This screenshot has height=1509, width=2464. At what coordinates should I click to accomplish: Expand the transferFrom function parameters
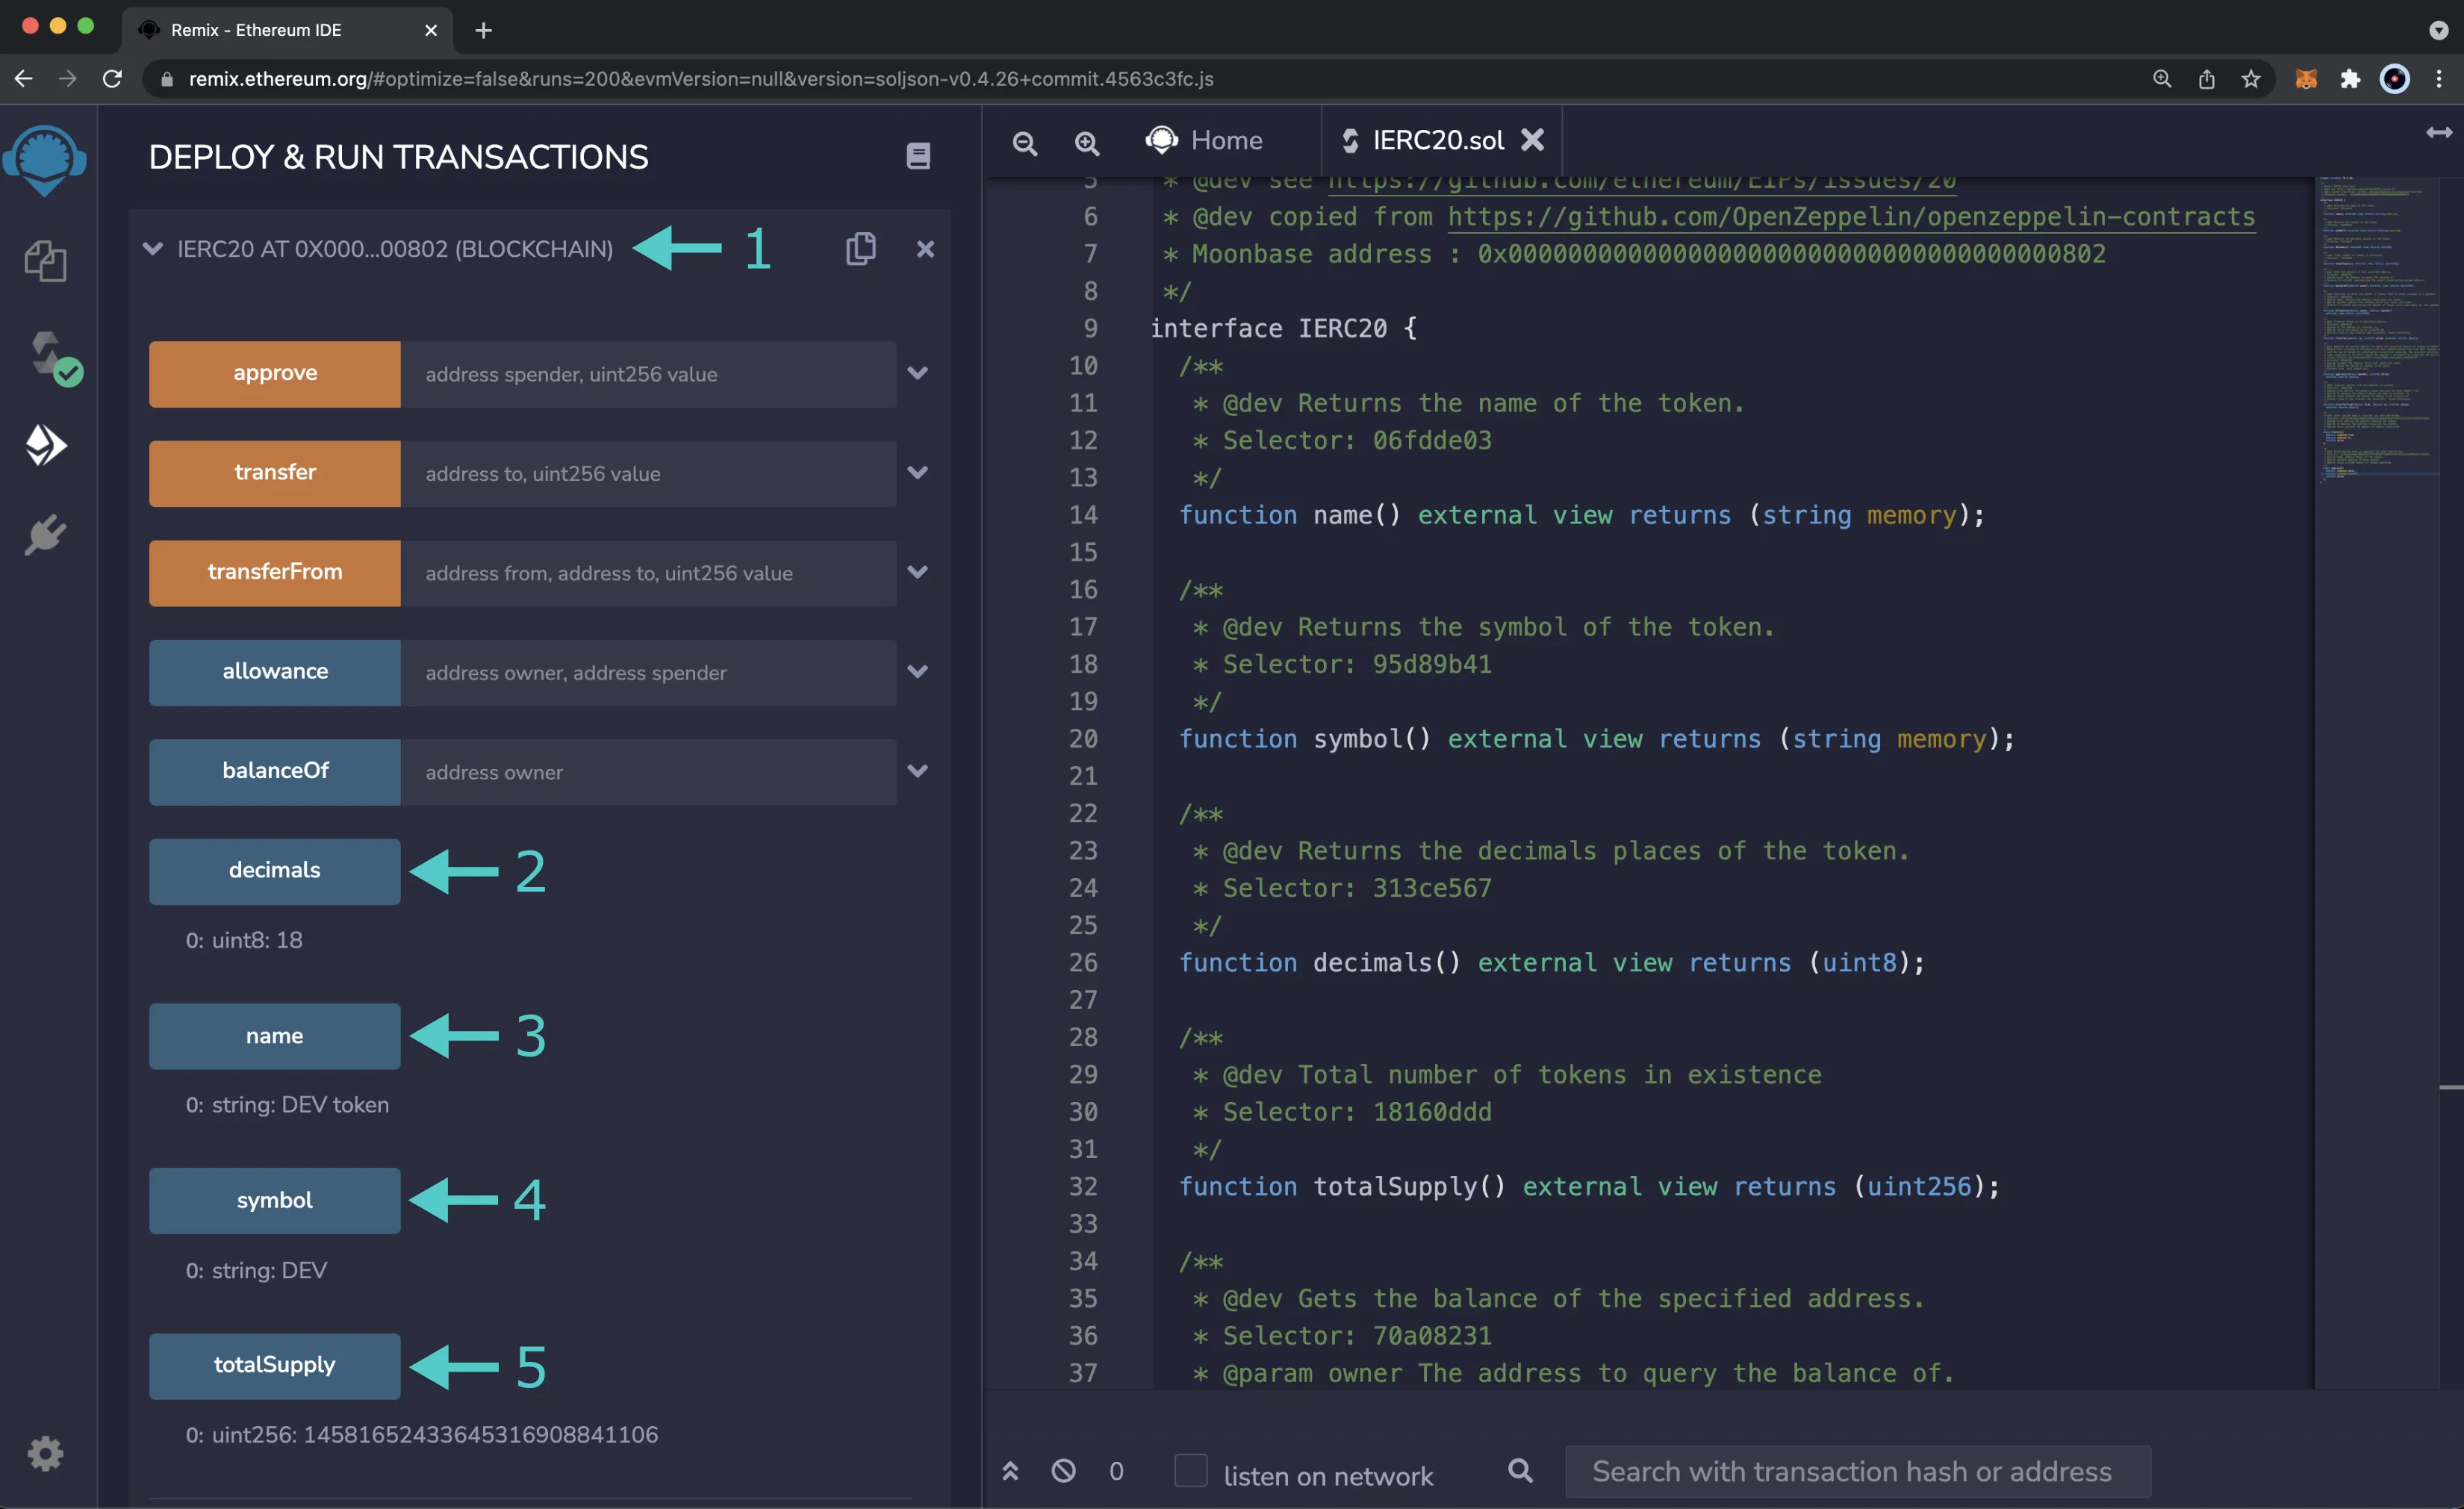(x=917, y=572)
